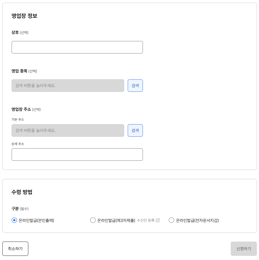Click the 영업 종목 search placeholder field
The height and width of the screenshot is (260, 259).
point(68,85)
